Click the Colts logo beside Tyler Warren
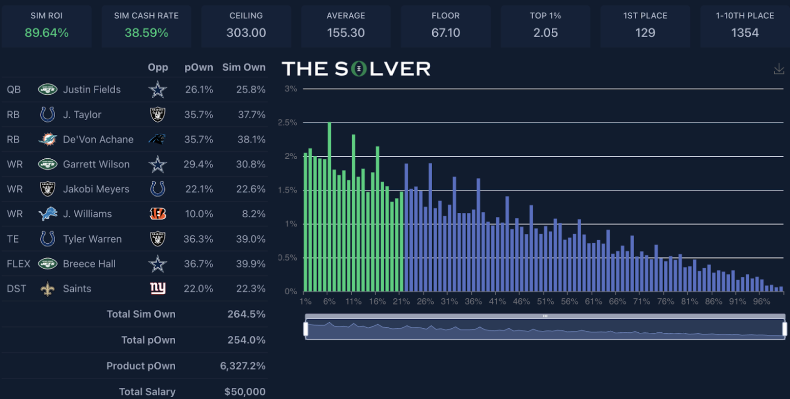 click(x=47, y=239)
